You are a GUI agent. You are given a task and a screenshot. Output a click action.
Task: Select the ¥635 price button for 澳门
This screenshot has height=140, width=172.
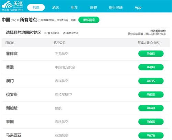pyautogui.click(x=151, y=81)
